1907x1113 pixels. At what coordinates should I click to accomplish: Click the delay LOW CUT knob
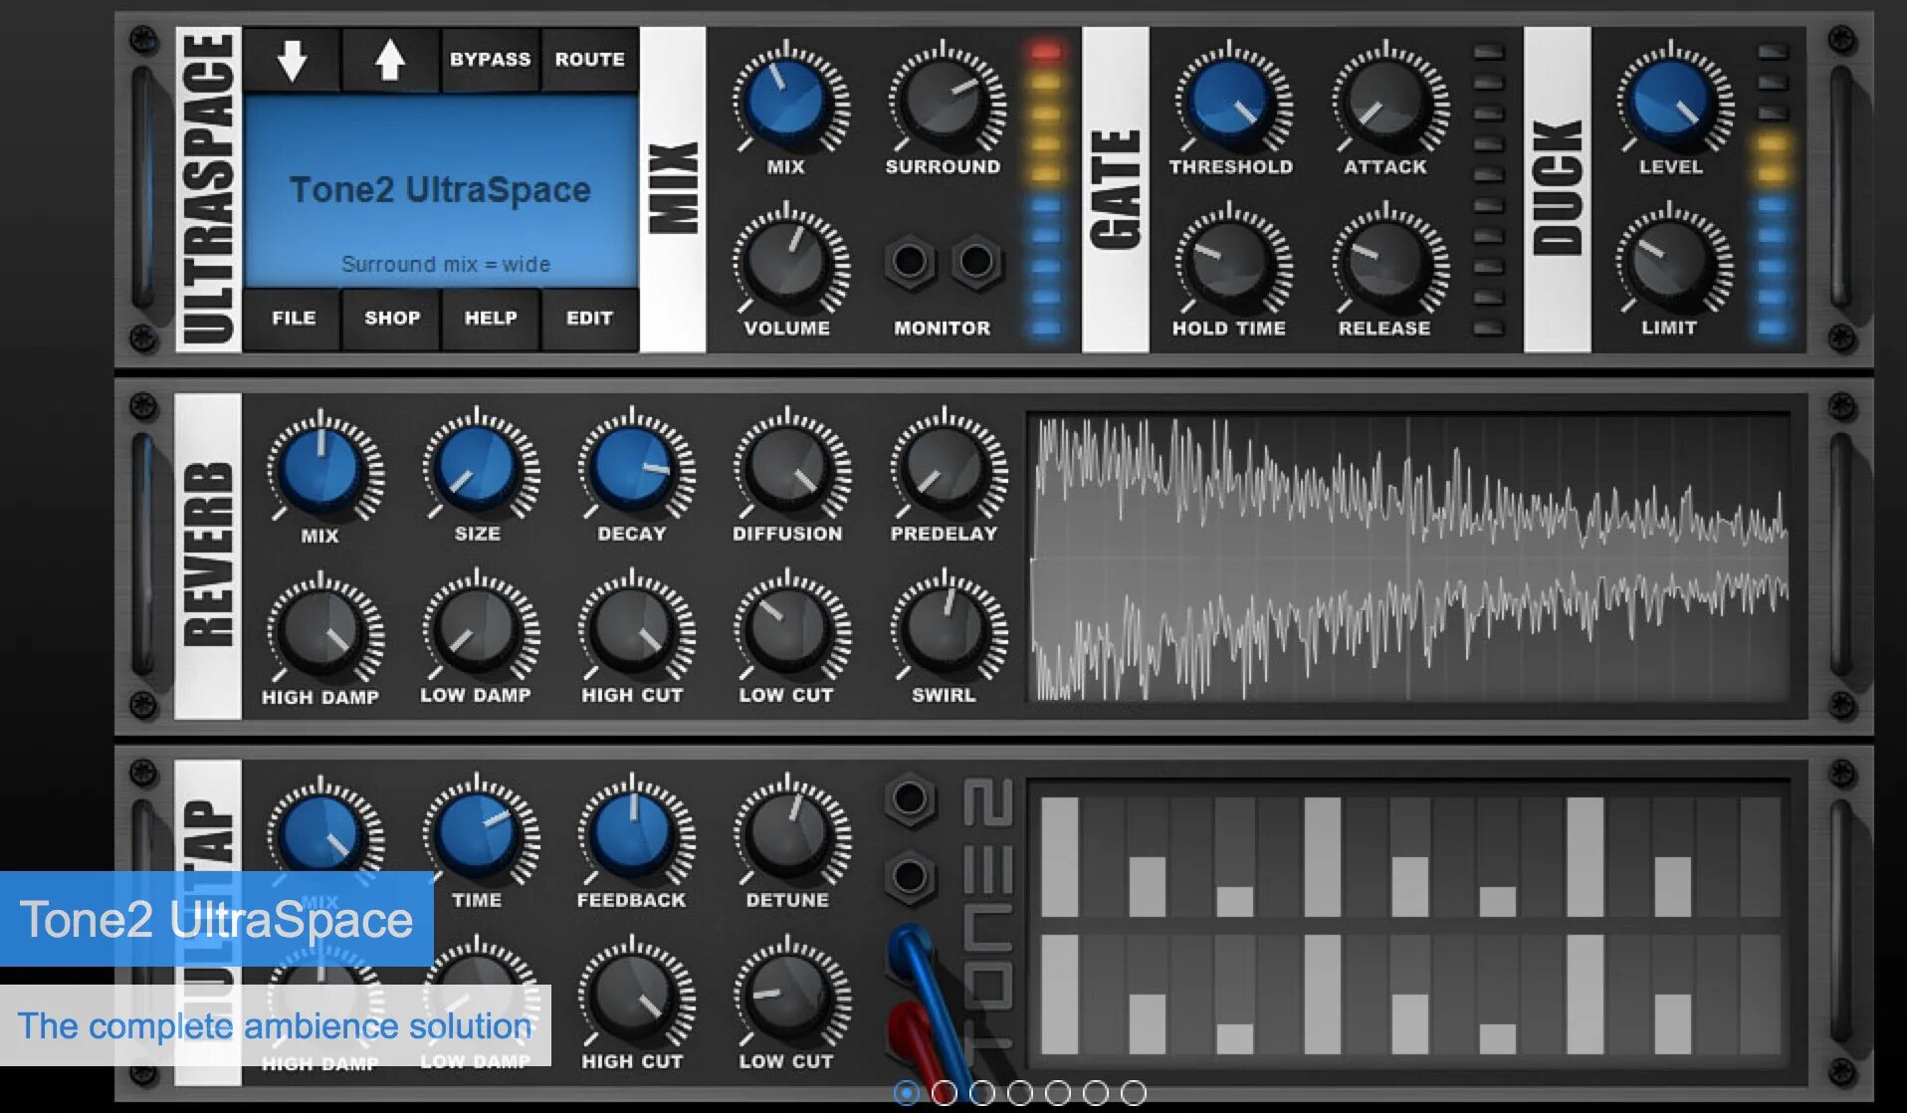point(788,996)
